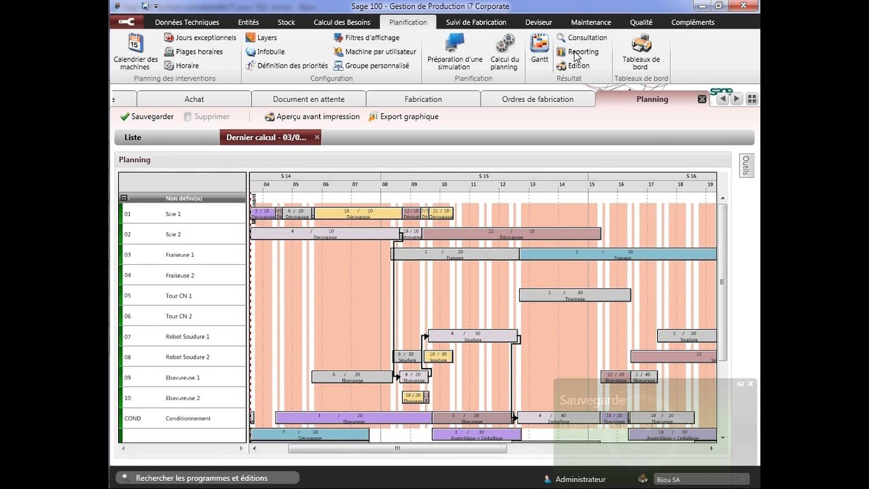Screen dimensions: 869x489
Task: Show tabs to the left with arrow
Action: click(723, 99)
